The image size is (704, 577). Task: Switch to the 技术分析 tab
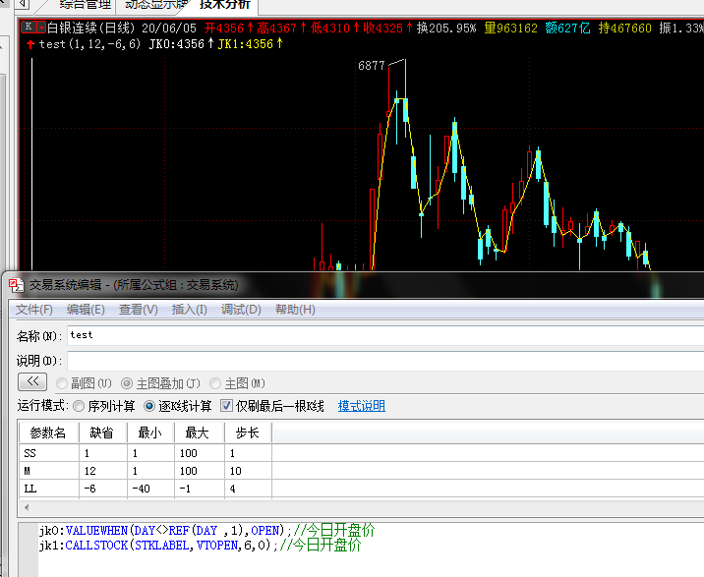[224, 5]
